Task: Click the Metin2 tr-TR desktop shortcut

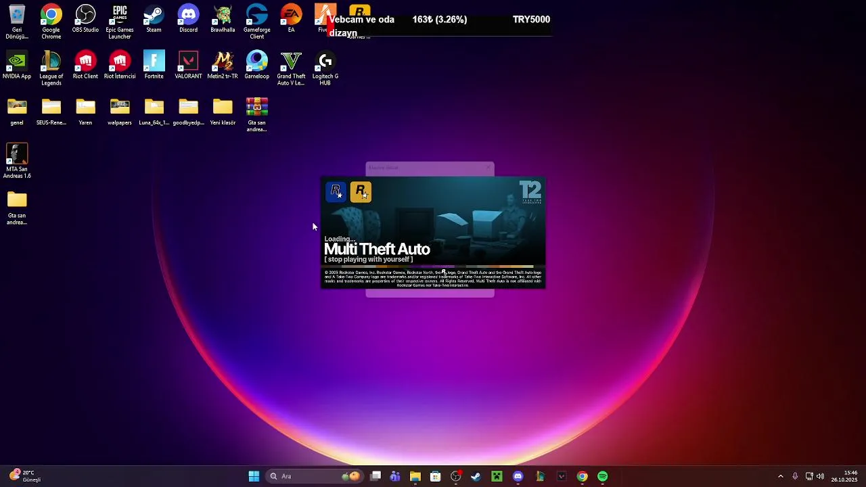Action: (223, 65)
